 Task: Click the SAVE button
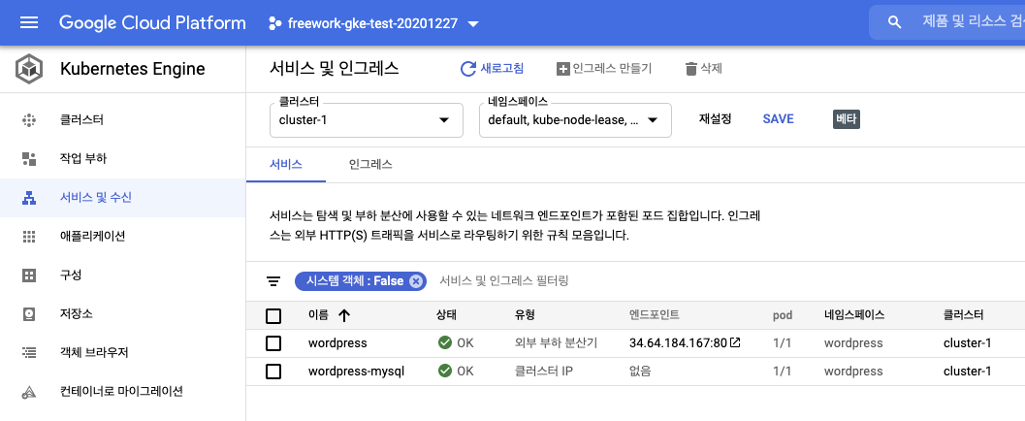coord(778,119)
